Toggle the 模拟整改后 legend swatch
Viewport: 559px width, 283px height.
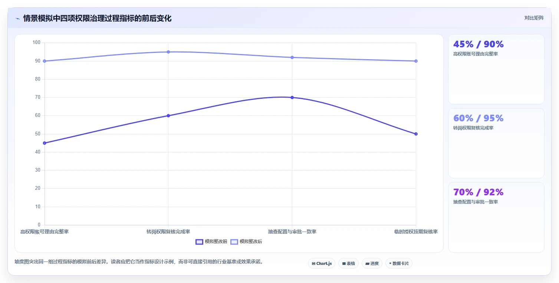pyautogui.click(x=234, y=242)
